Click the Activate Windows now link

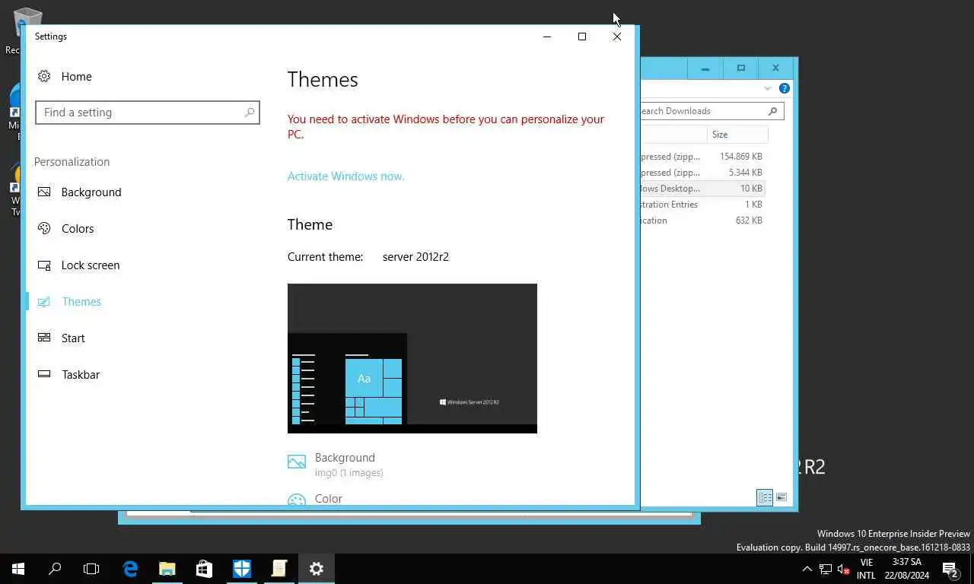345,176
